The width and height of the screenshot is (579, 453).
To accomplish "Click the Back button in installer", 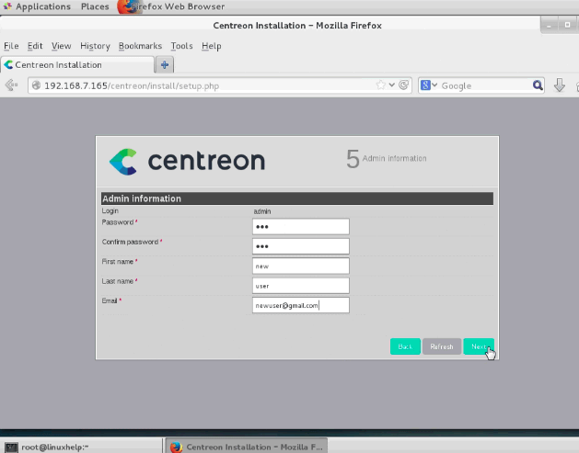I will pos(405,346).
